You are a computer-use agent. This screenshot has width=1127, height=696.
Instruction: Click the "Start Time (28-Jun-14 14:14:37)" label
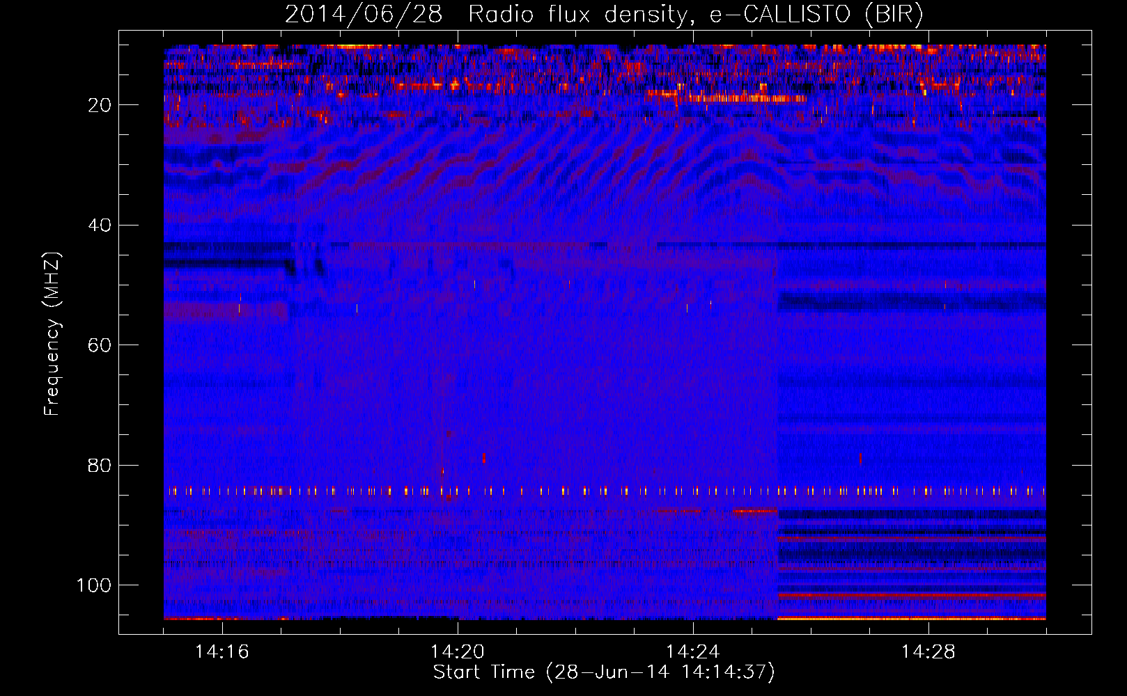click(604, 672)
